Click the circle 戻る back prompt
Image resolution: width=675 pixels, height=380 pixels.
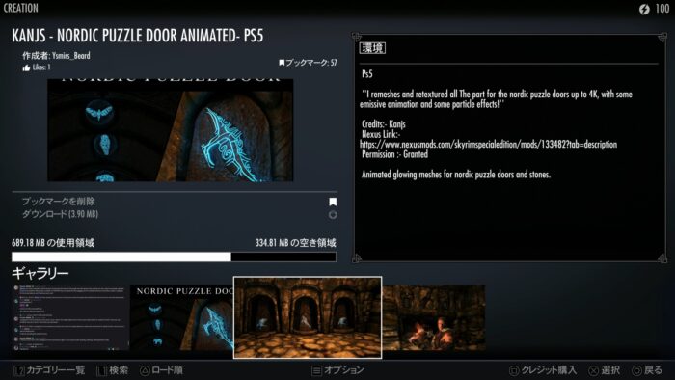[x=647, y=370]
